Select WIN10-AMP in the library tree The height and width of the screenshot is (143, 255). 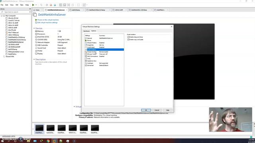tap(12, 28)
